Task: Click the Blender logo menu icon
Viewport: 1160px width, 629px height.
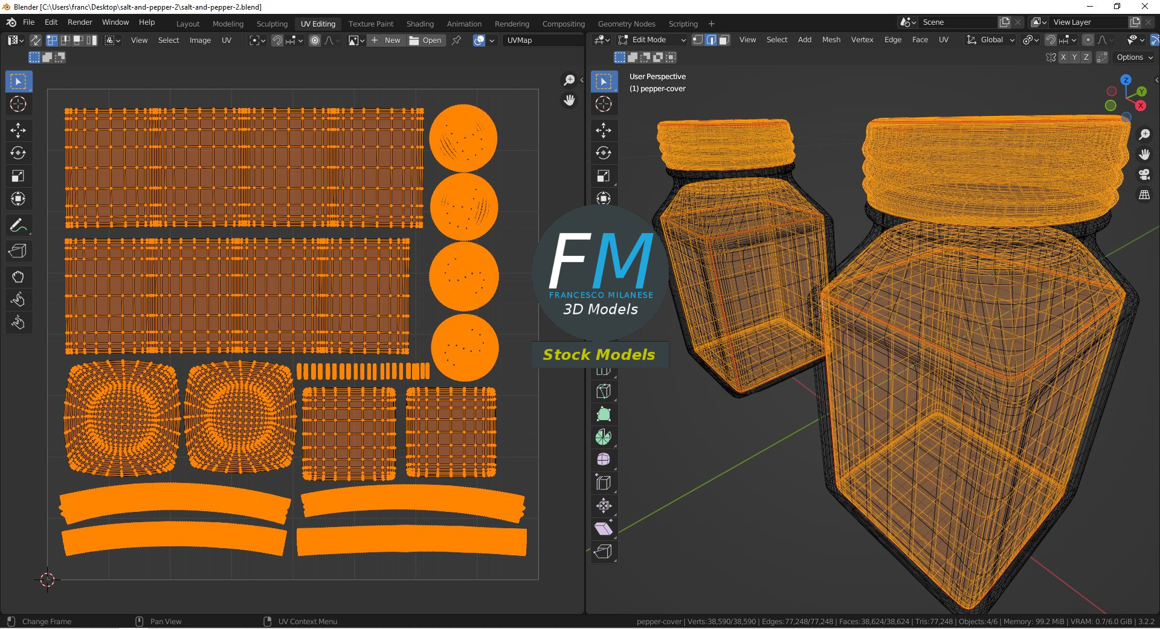Action: click(x=11, y=22)
